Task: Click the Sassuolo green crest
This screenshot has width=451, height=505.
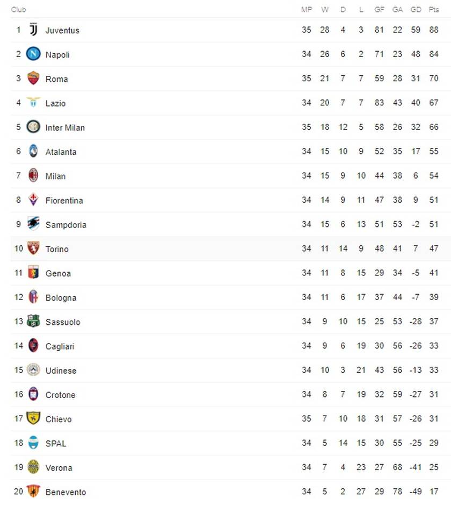Action: [x=33, y=321]
